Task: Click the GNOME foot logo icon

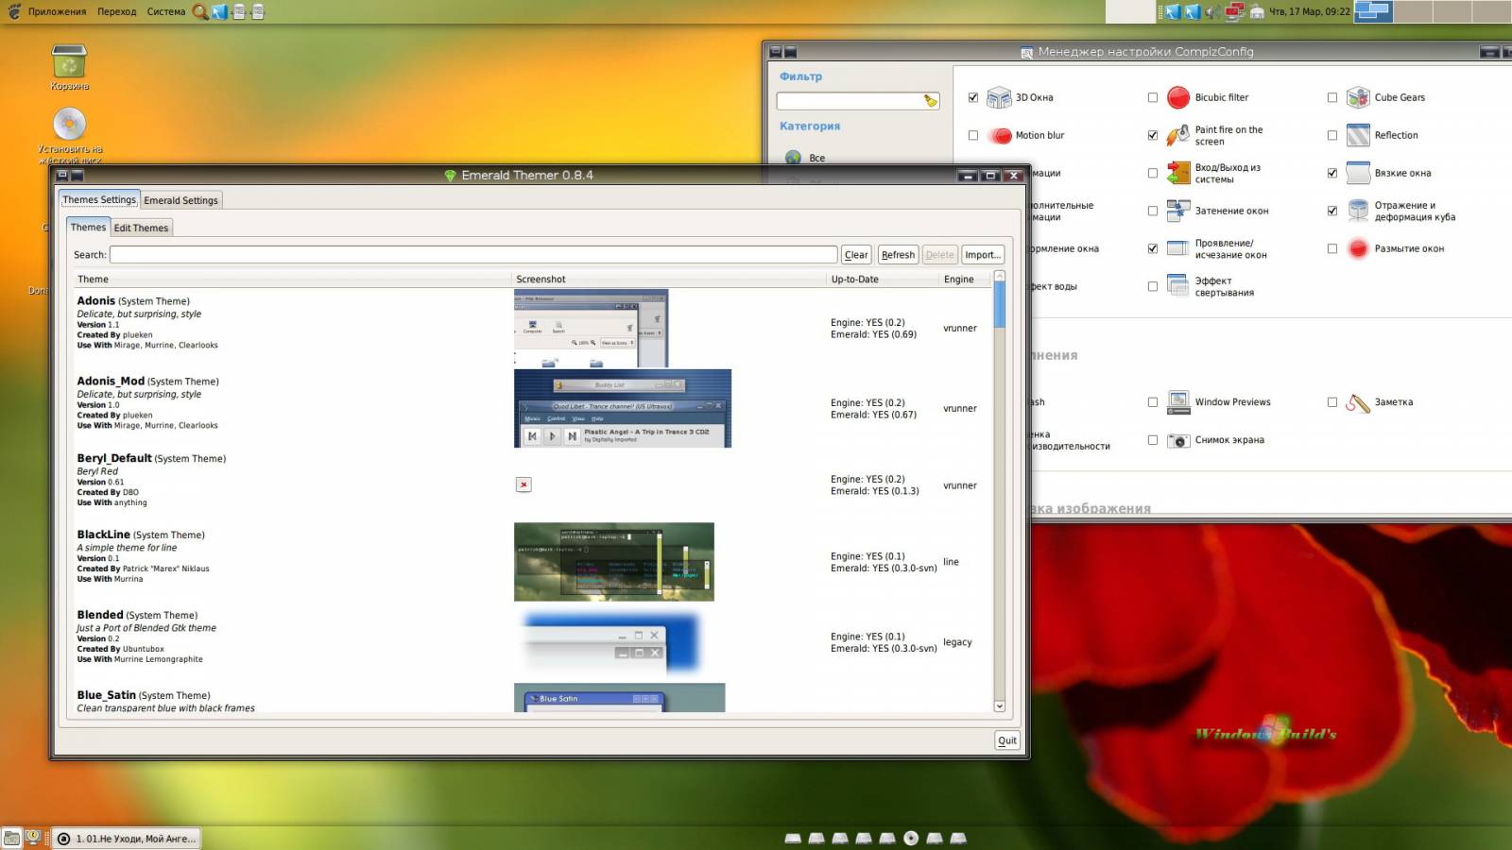Action: [x=13, y=11]
